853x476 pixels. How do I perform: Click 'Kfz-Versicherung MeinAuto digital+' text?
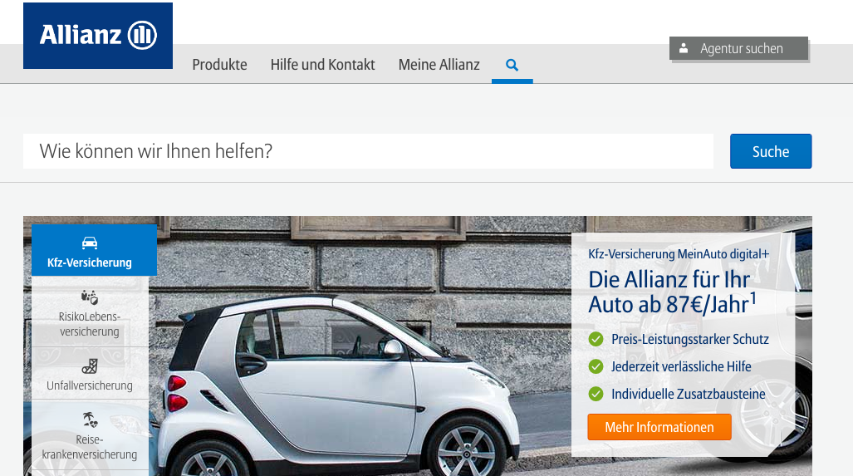click(679, 254)
